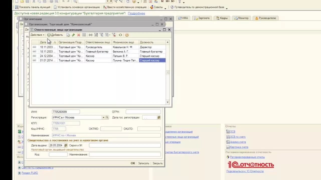Click the filter by current value icon
Screen dimensions: 321x180
102,35
